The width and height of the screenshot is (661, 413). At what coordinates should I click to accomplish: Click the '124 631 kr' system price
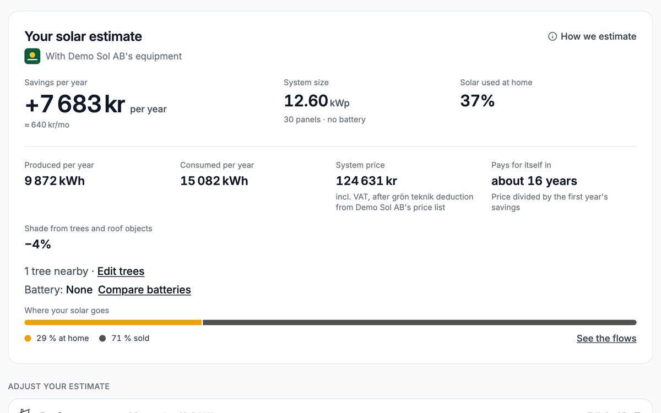click(x=366, y=181)
